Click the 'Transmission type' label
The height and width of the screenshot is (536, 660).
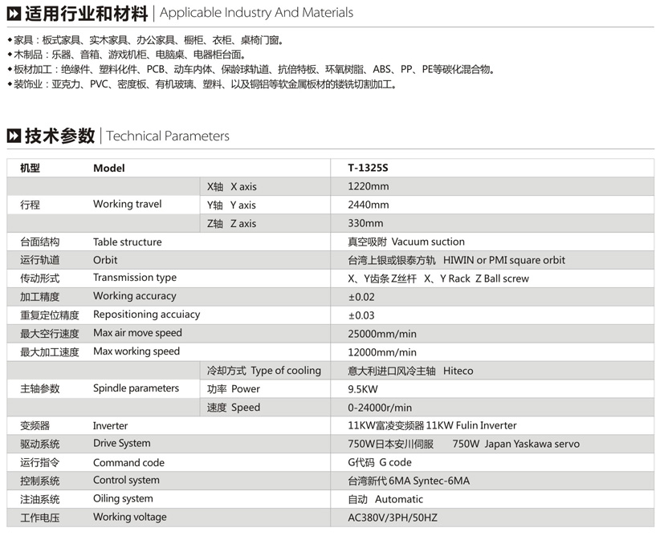pos(134,278)
